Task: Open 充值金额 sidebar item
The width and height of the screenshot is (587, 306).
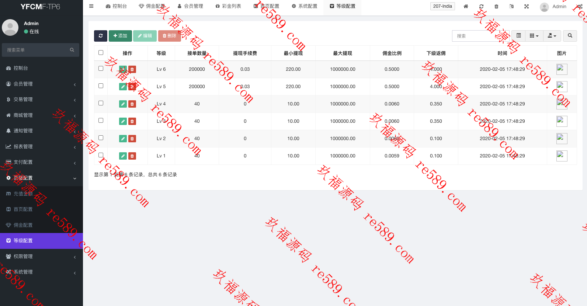Action: (x=41, y=194)
